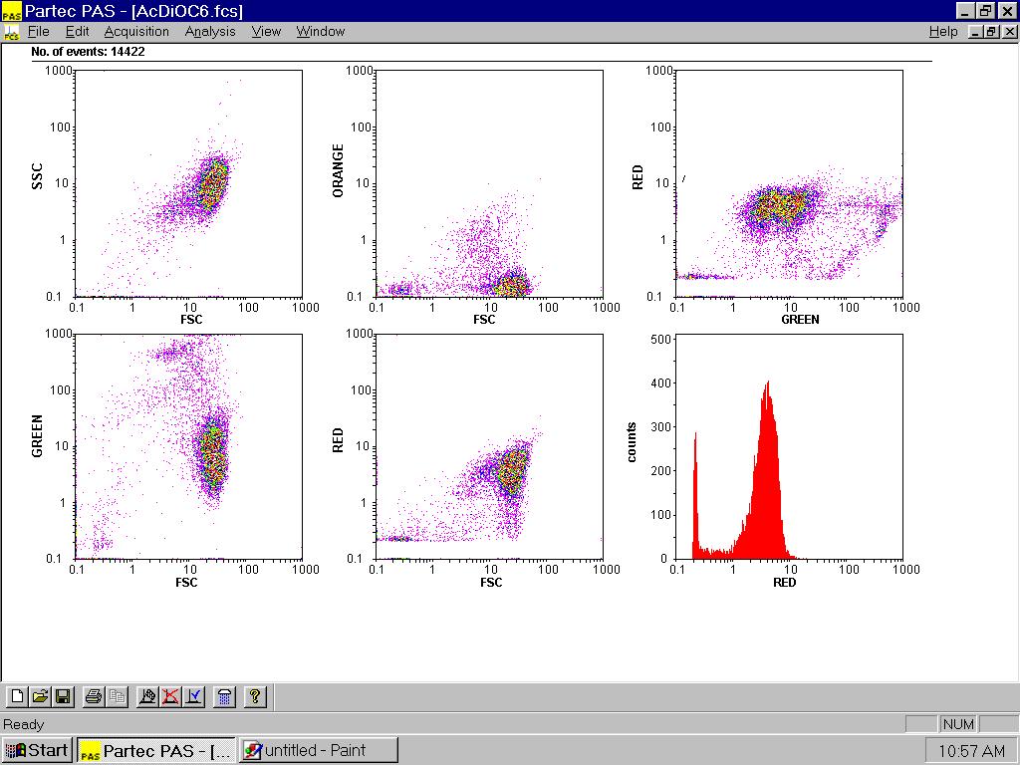
Task: Click the Open file folder icon
Action: 40,697
